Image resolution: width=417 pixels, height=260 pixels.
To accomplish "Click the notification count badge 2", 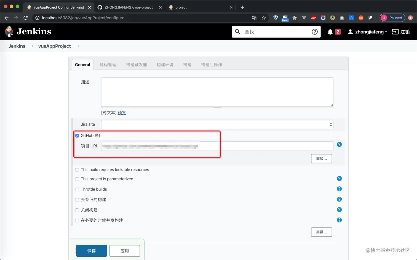I will [338, 32].
